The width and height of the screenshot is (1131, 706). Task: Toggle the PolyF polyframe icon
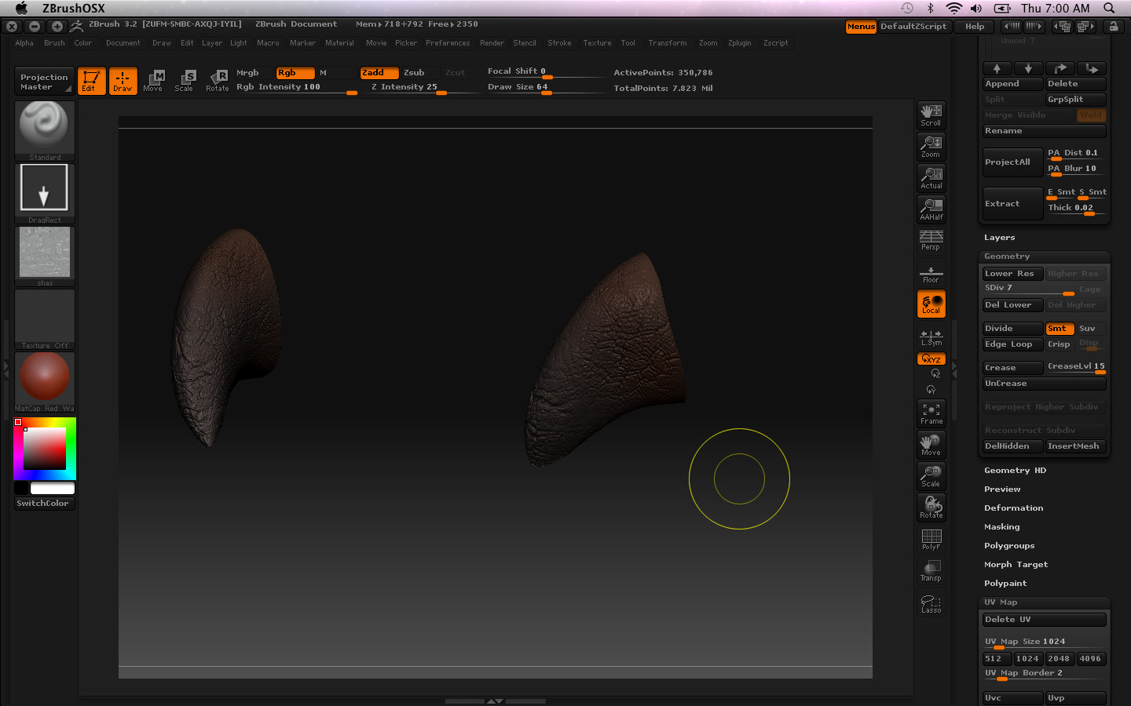pyautogui.click(x=931, y=539)
